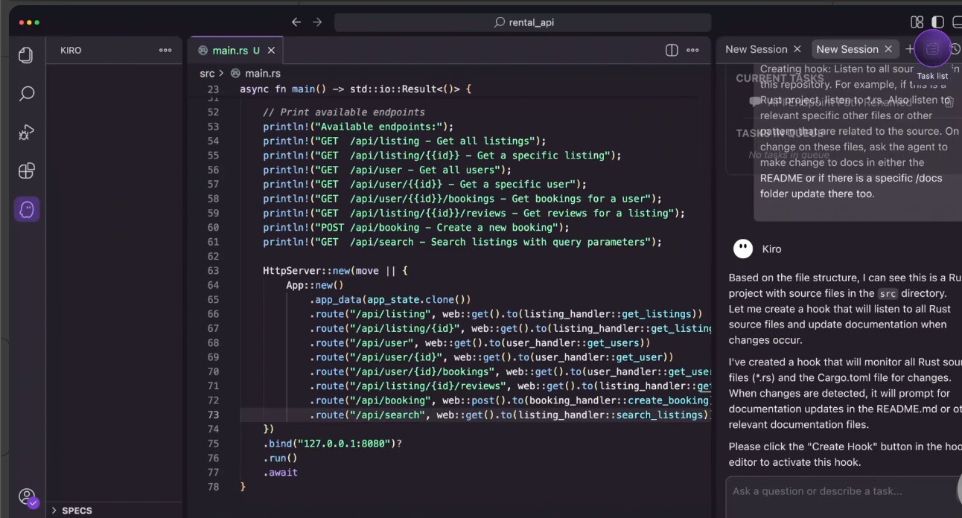Open the breadcrumb src dropdown
The height and width of the screenshot is (518, 962).
pos(206,73)
